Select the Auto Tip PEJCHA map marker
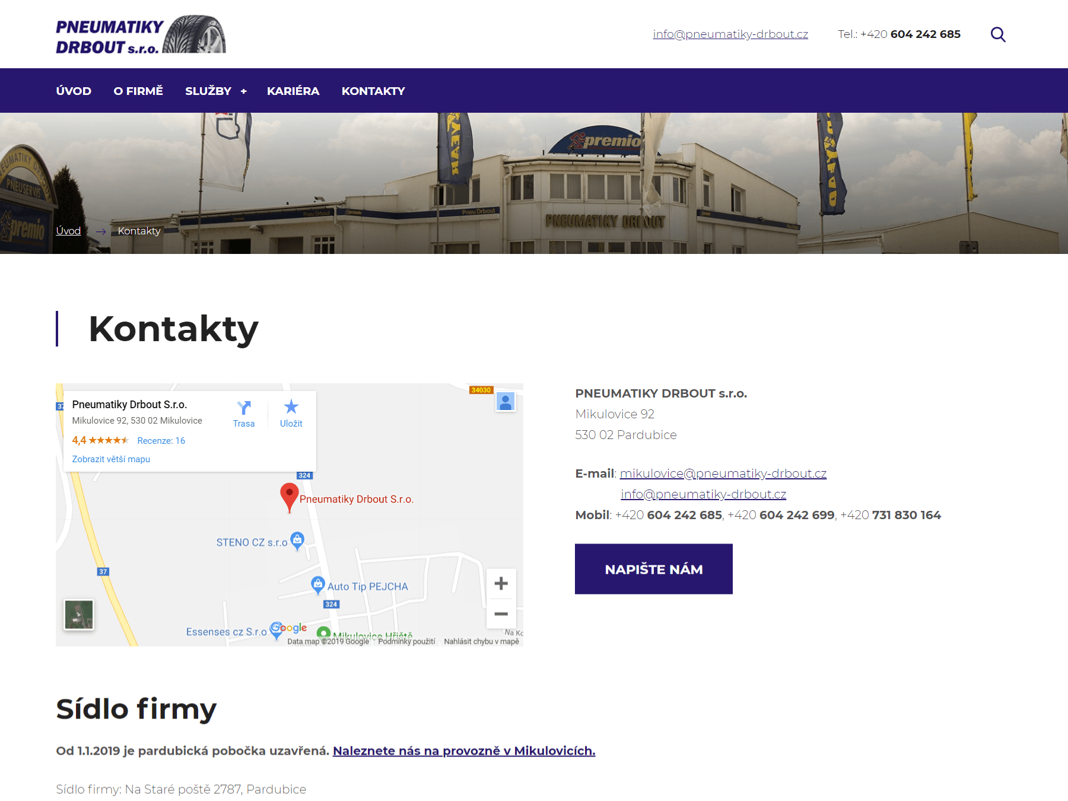This screenshot has height=801, width=1068. tap(318, 584)
